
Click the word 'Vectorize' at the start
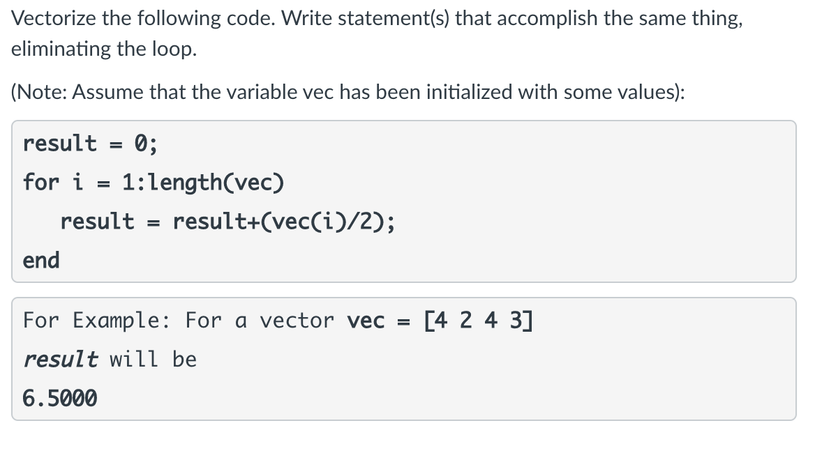54,19
